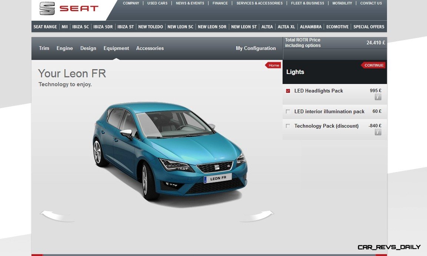The height and width of the screenshot is (256, 427).
Task: Open the Design tab
Action: [x=88, y=48]
